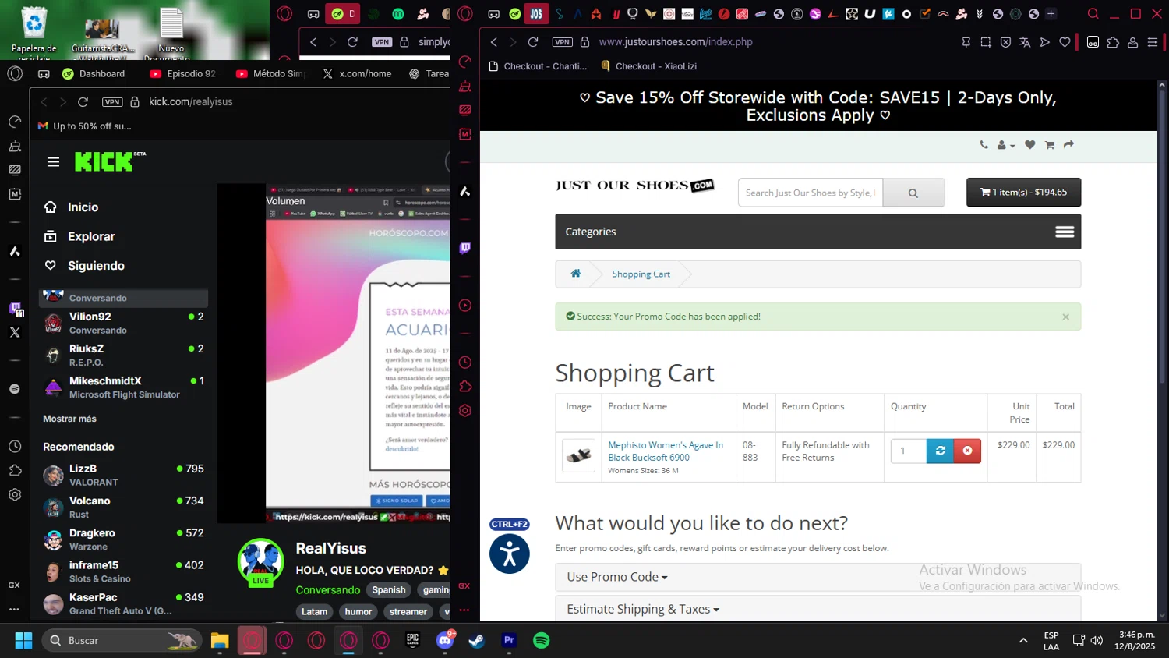The height and width of the screenshot is (658, 1169).
Task: Remove the Mephisto item with the red button
Action: 967,451
